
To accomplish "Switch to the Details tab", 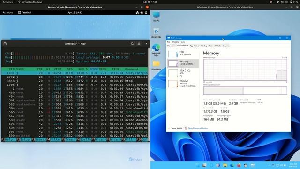I will pyautogui.click(x=218, y=46).
